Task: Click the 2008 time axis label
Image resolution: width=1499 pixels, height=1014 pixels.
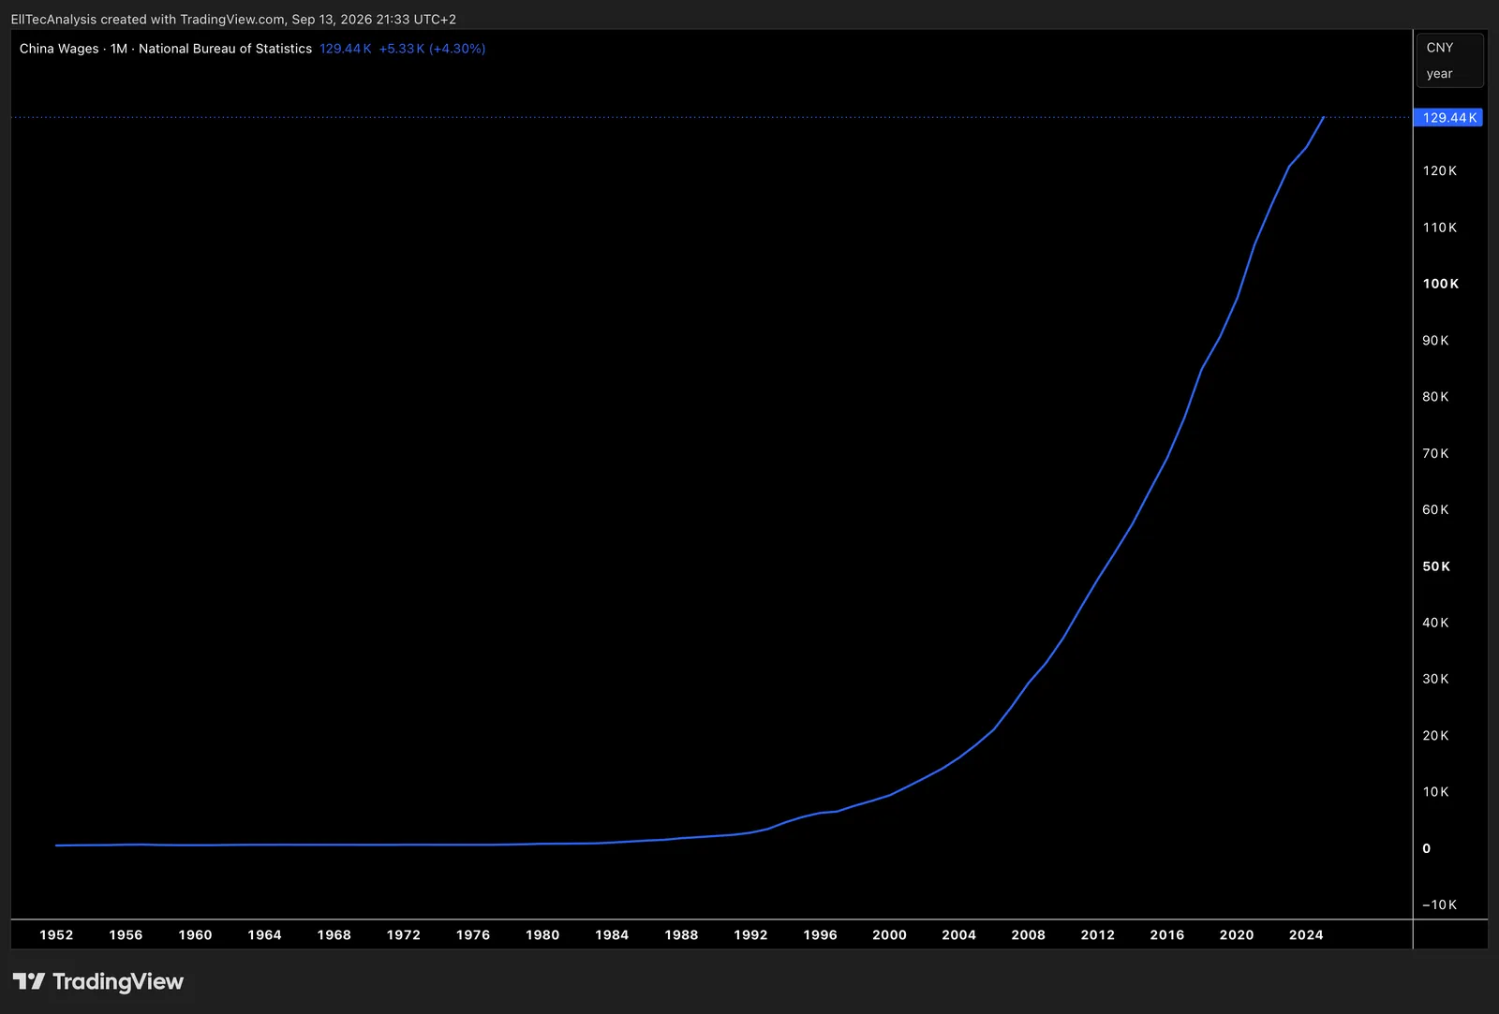Action: pos(1029,935)
